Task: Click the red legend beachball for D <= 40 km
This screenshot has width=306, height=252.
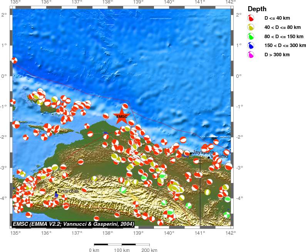Action: point(251,18)
